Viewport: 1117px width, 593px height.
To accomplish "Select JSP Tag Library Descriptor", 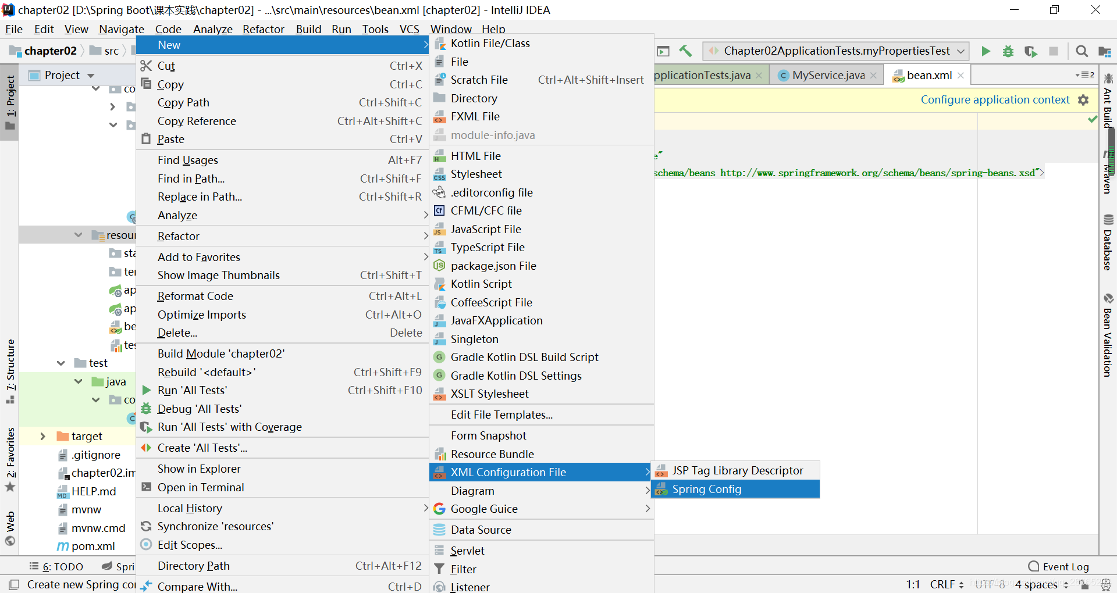I will (736, 470).
